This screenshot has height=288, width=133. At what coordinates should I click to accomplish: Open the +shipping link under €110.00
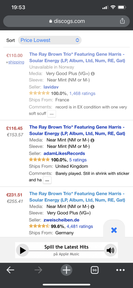coord(16,62)
